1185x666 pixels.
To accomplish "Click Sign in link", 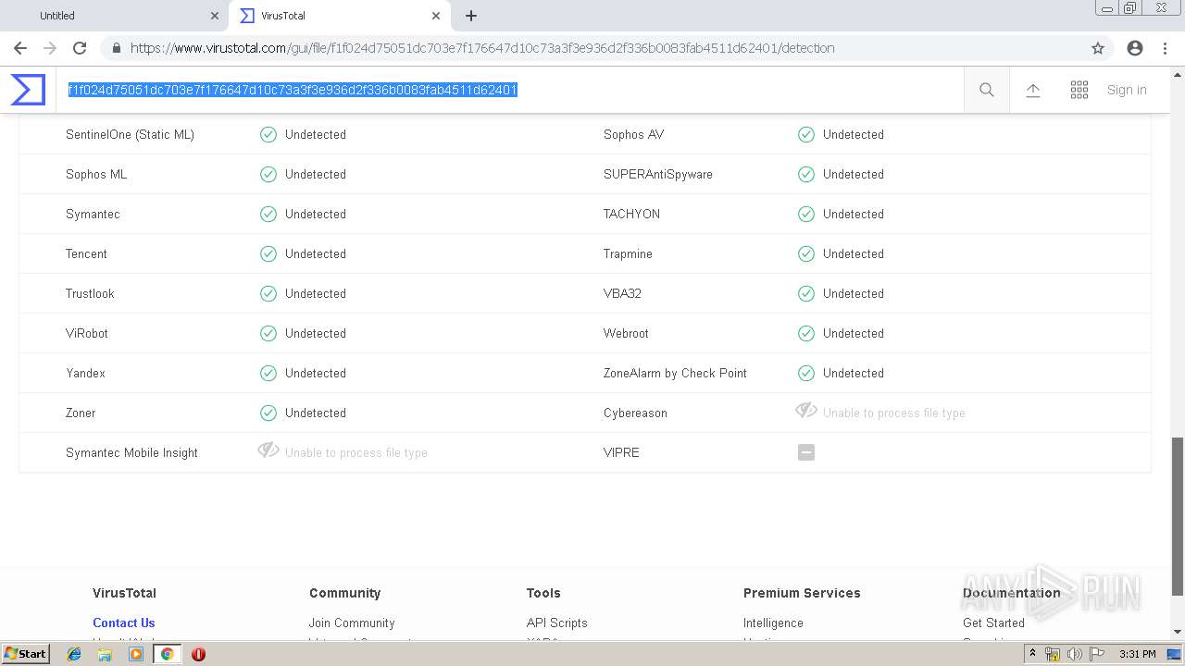I will click(1127, 90).
